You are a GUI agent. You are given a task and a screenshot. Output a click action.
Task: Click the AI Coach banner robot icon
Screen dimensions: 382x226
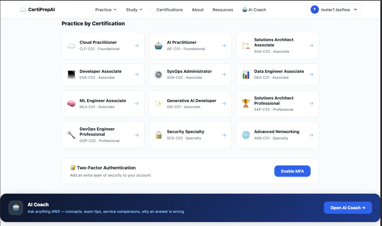coord(16,208)
